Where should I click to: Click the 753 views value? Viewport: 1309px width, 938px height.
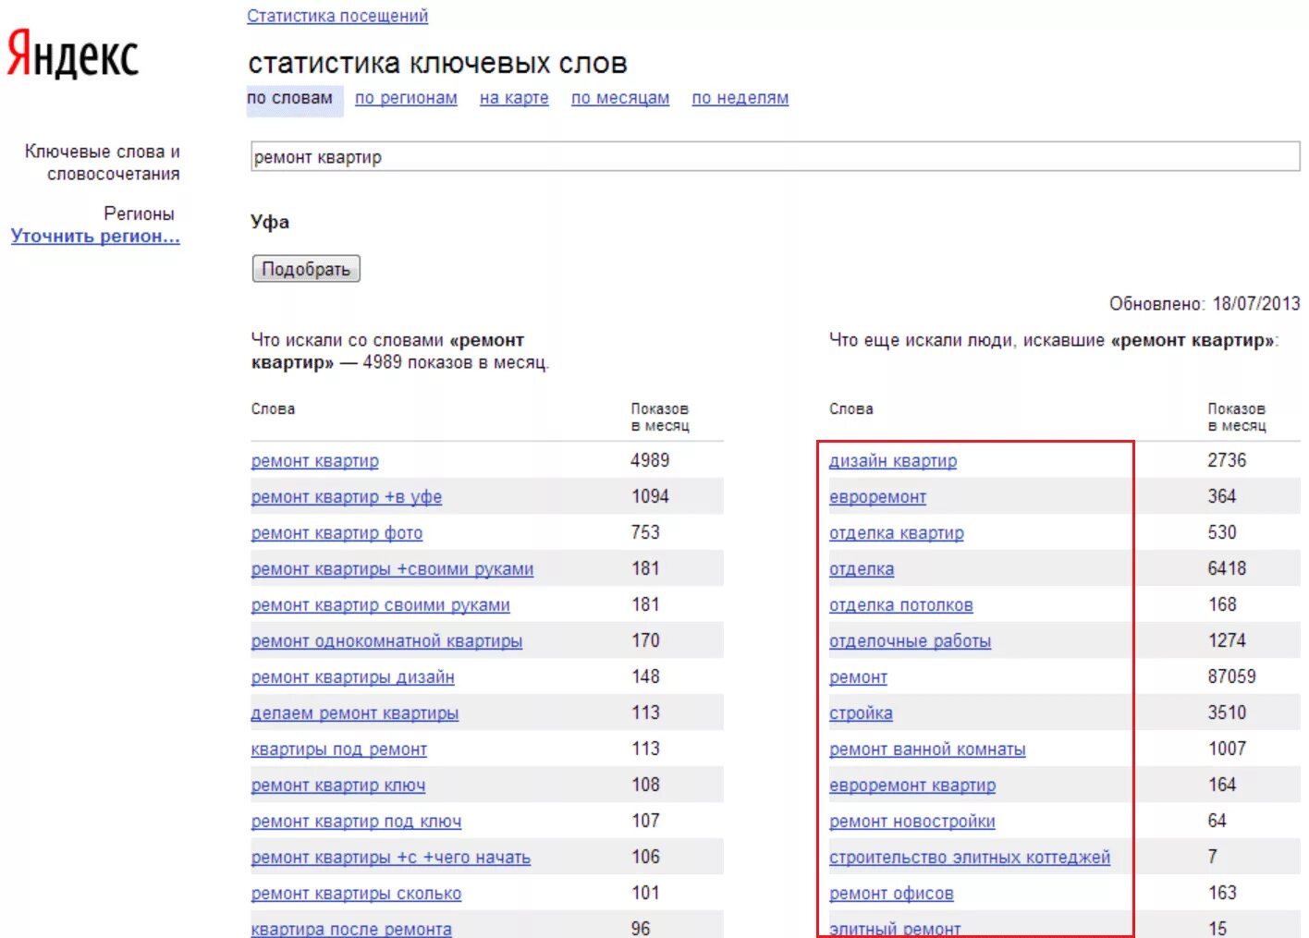[x=645, y=532]
